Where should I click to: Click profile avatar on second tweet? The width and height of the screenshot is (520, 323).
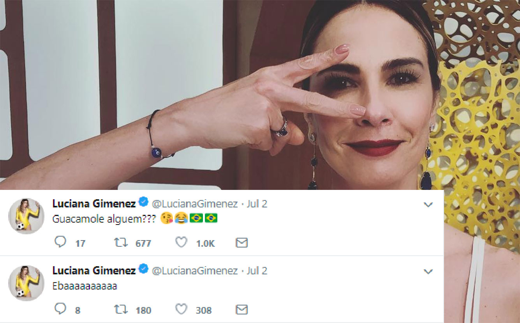(x=26, y=283)
